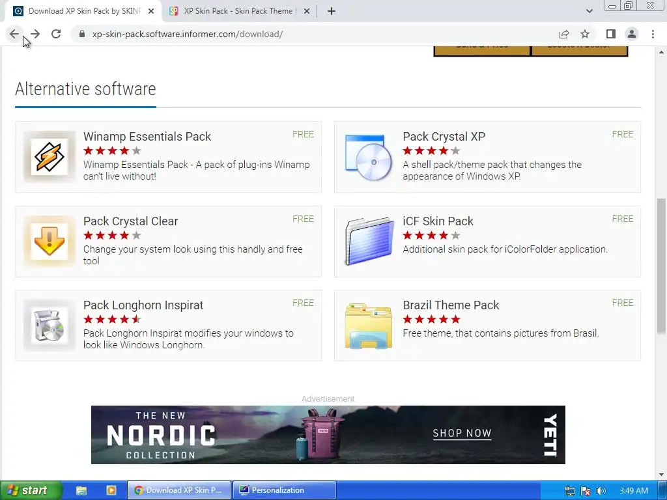Switch to Download XP Skin taskbar button

click(179, 490)
